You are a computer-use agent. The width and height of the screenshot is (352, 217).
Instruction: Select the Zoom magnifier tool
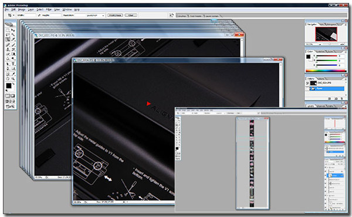pyautogui.click(x=13, y=79)
